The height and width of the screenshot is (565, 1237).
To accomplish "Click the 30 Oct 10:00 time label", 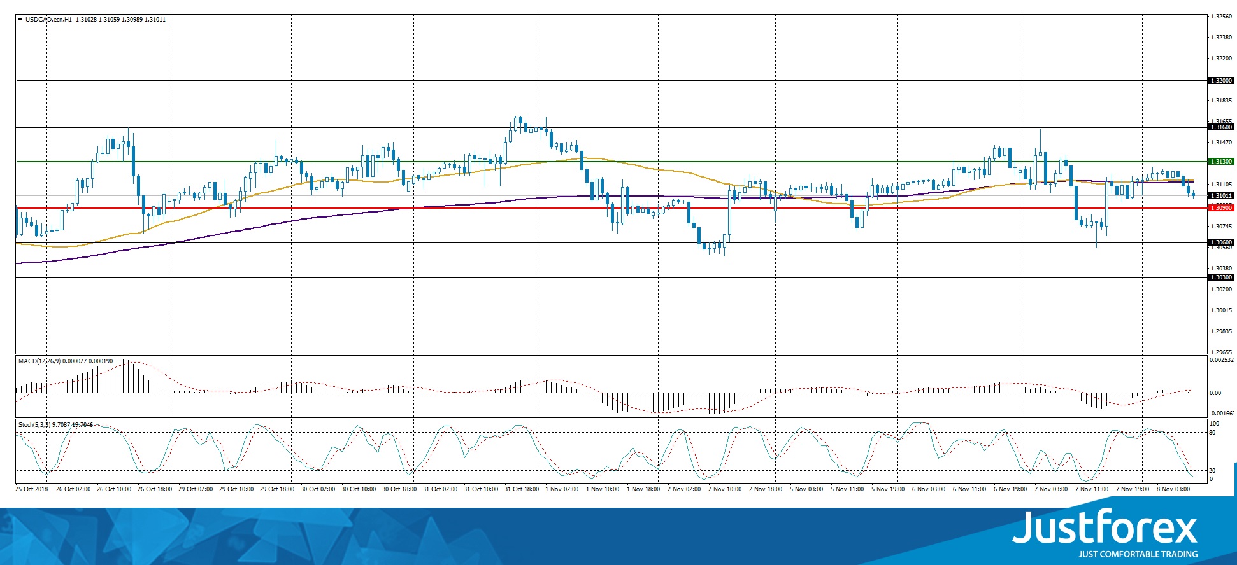I will [359, 489].
